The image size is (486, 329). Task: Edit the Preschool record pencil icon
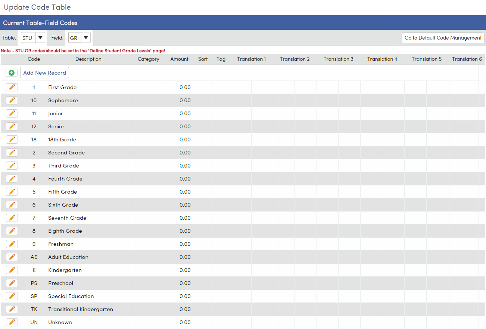coord(12,283)
